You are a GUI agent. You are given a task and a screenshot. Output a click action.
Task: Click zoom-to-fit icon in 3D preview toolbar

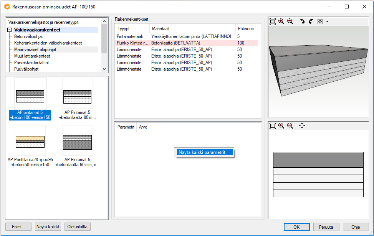[x=273, y=22]
